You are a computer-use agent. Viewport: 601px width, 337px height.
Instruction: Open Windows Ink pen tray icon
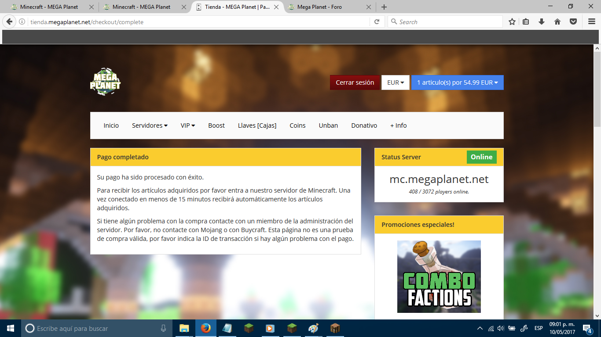coord(524,328)
